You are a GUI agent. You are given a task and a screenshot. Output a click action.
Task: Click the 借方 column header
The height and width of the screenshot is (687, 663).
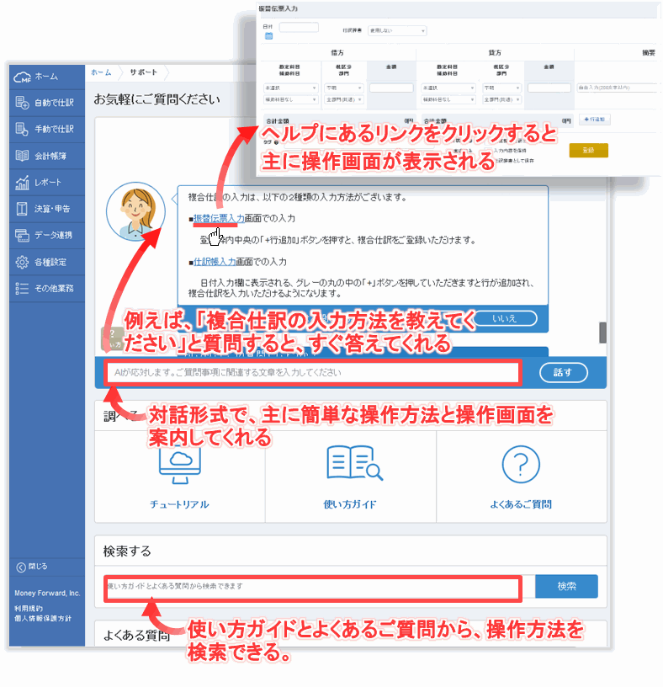pyautogui.click(x=337, y=52)
